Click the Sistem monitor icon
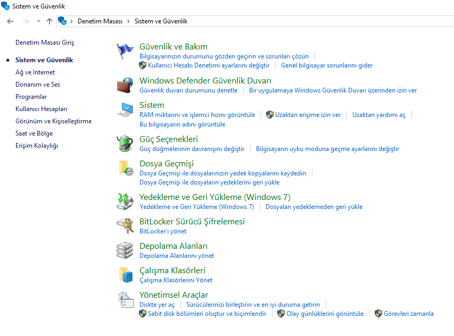The width and height of the screenshot is (454, 336). [x=125, y=110]
